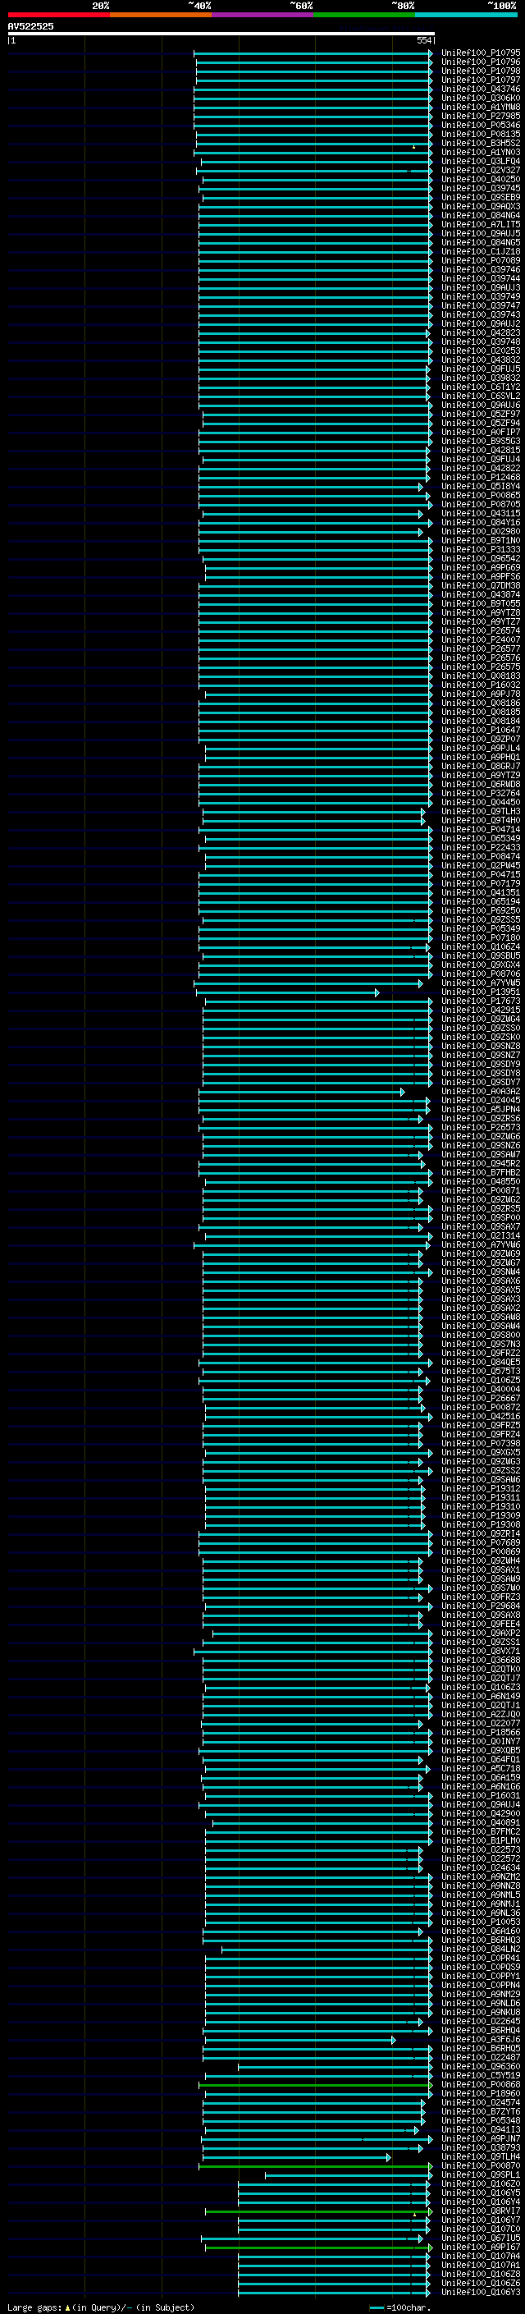Click the purple ~60% identity legend segment

[x=263, y=15]
